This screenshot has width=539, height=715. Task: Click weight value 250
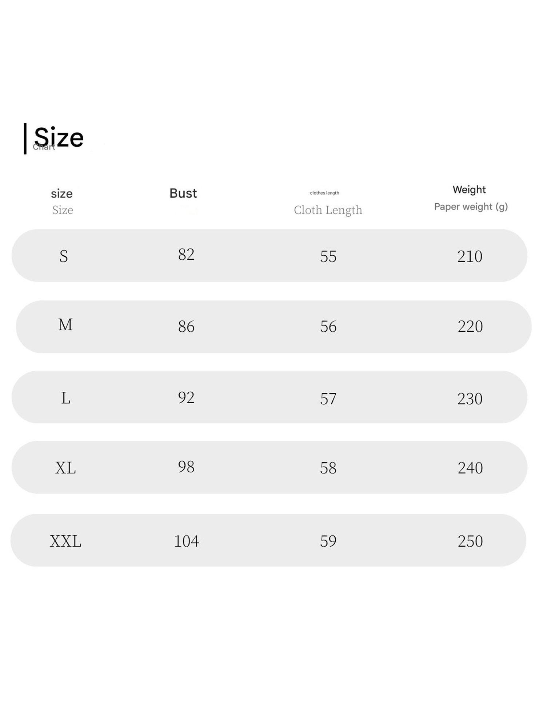[470, 541]
